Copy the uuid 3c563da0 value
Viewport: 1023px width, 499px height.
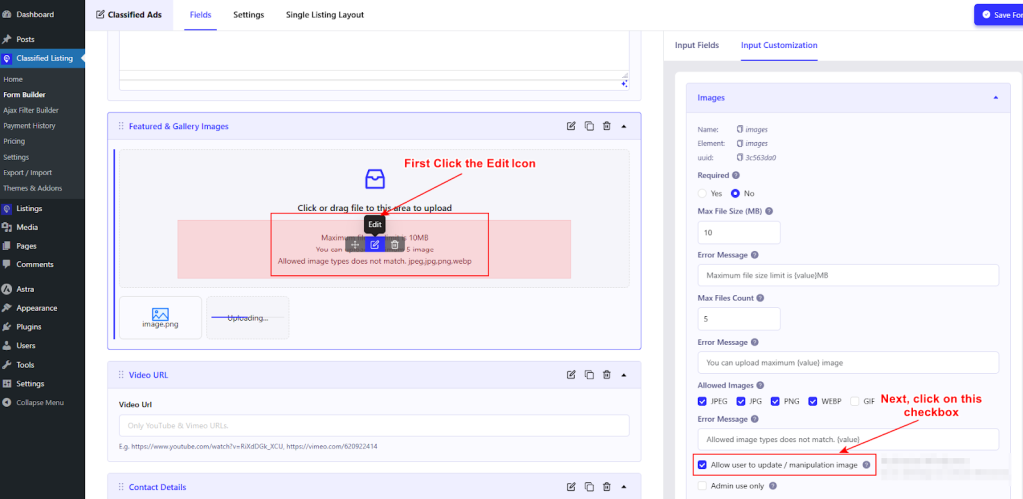pyautogui.click(x=740, y=157)
